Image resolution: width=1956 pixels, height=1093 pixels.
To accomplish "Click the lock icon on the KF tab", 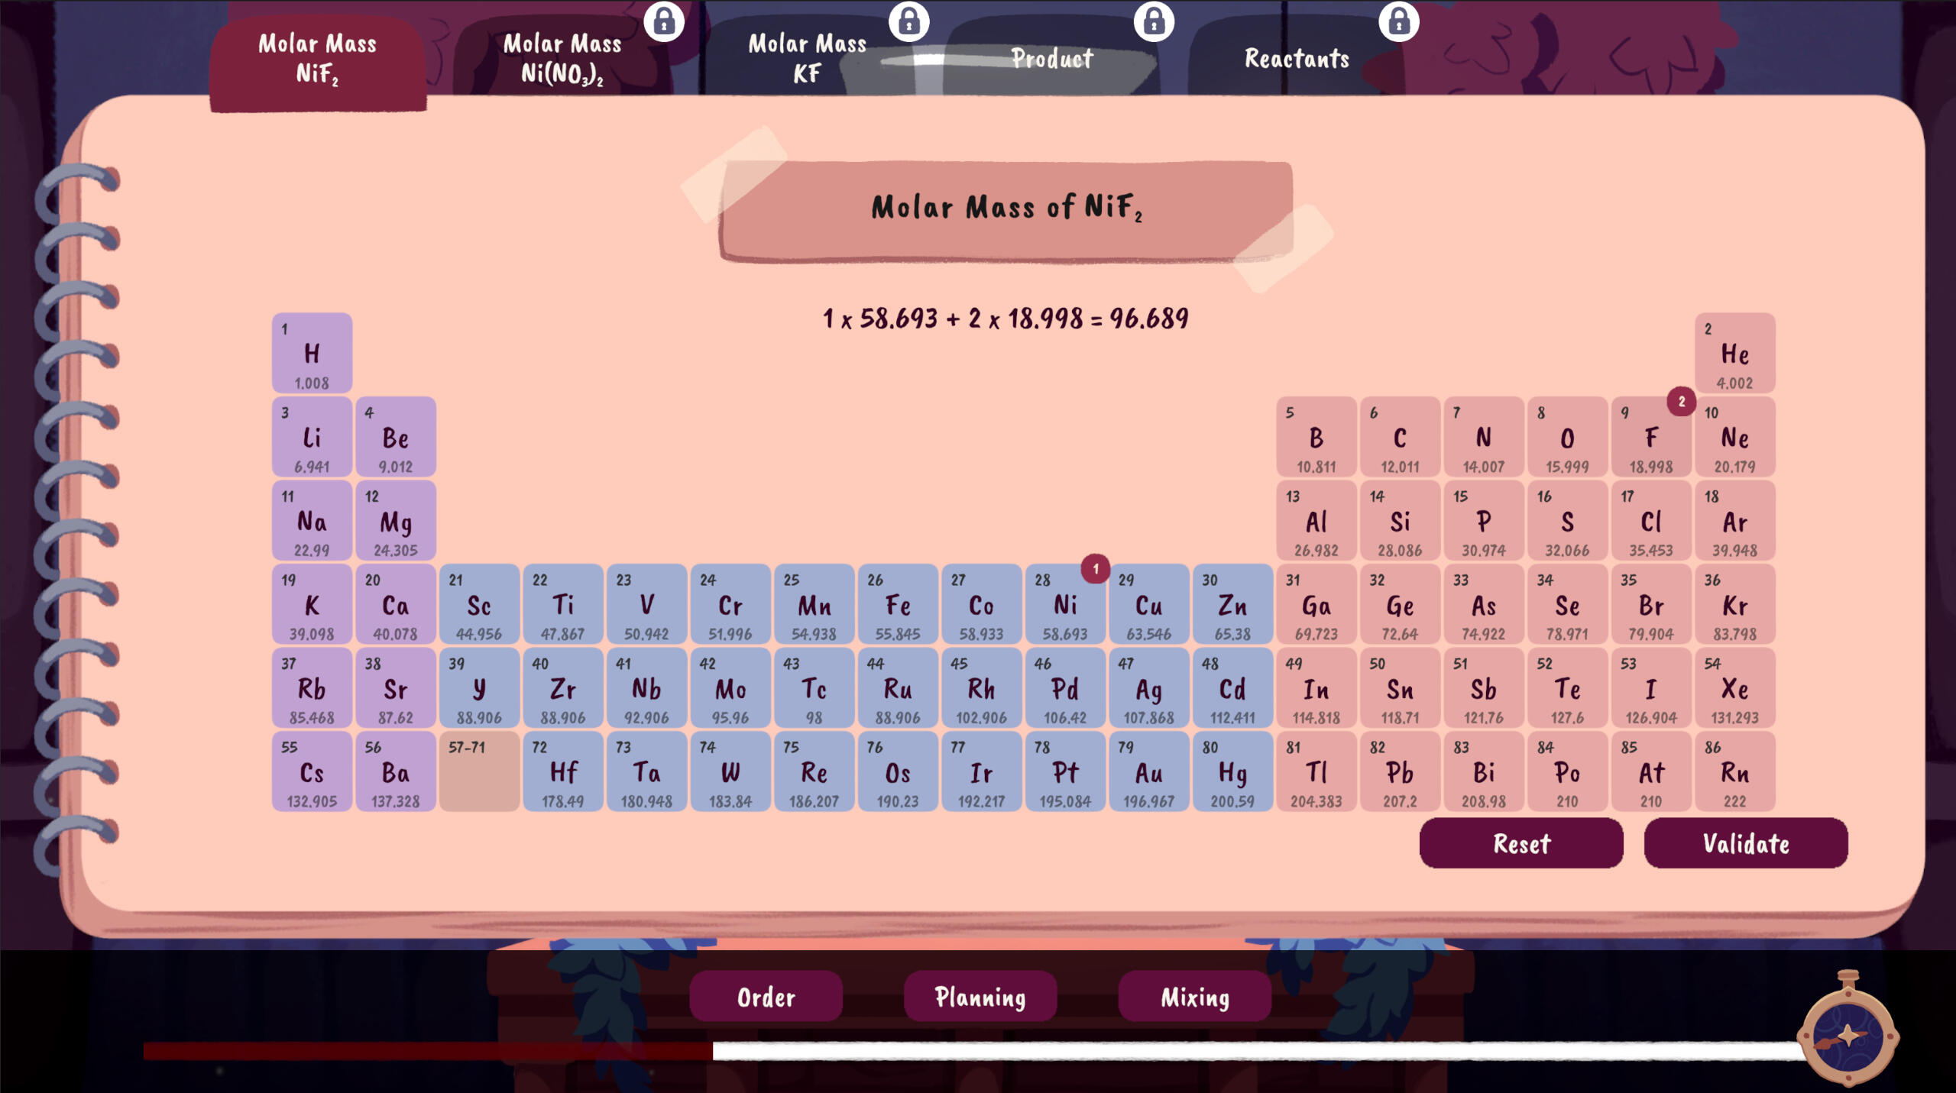I will pos(908,21).
